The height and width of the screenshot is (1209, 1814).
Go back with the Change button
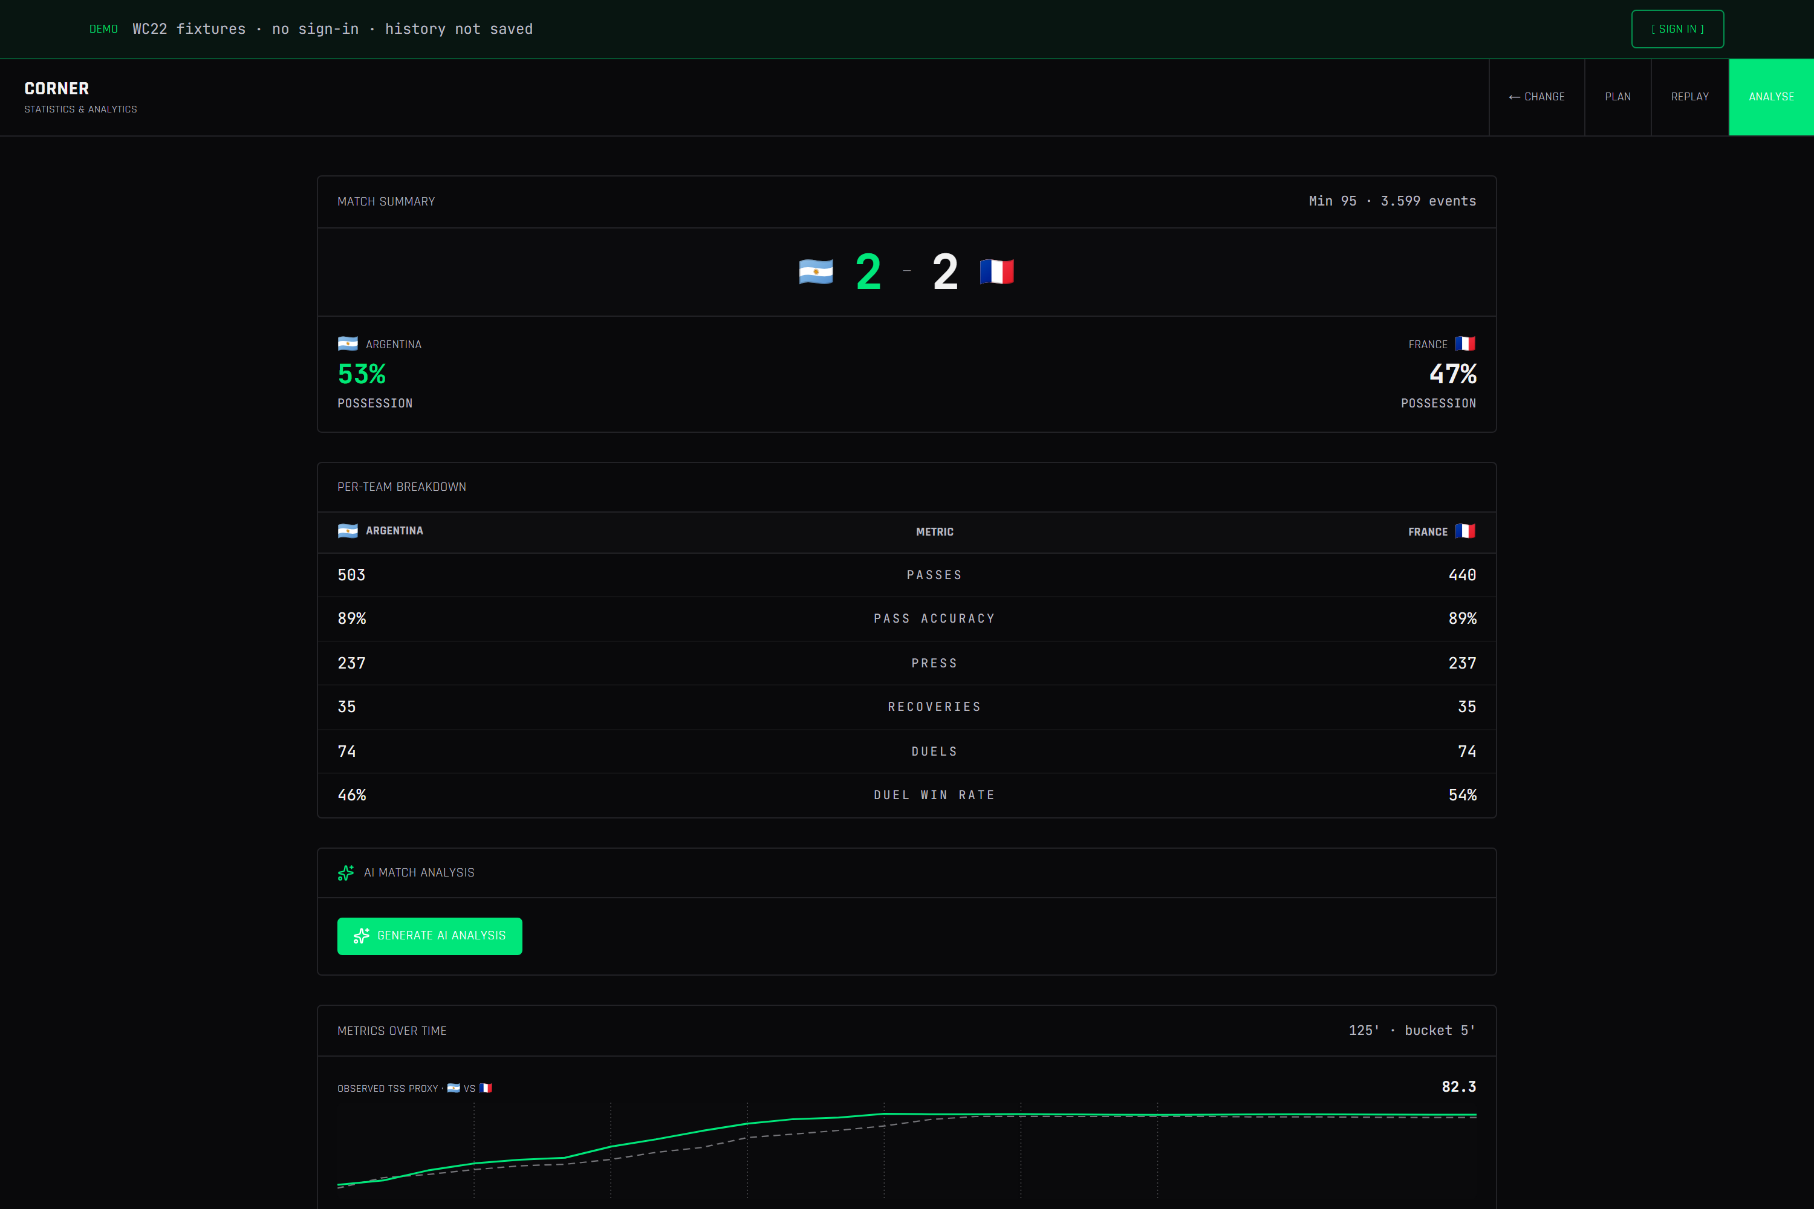tap(1536, 97)
